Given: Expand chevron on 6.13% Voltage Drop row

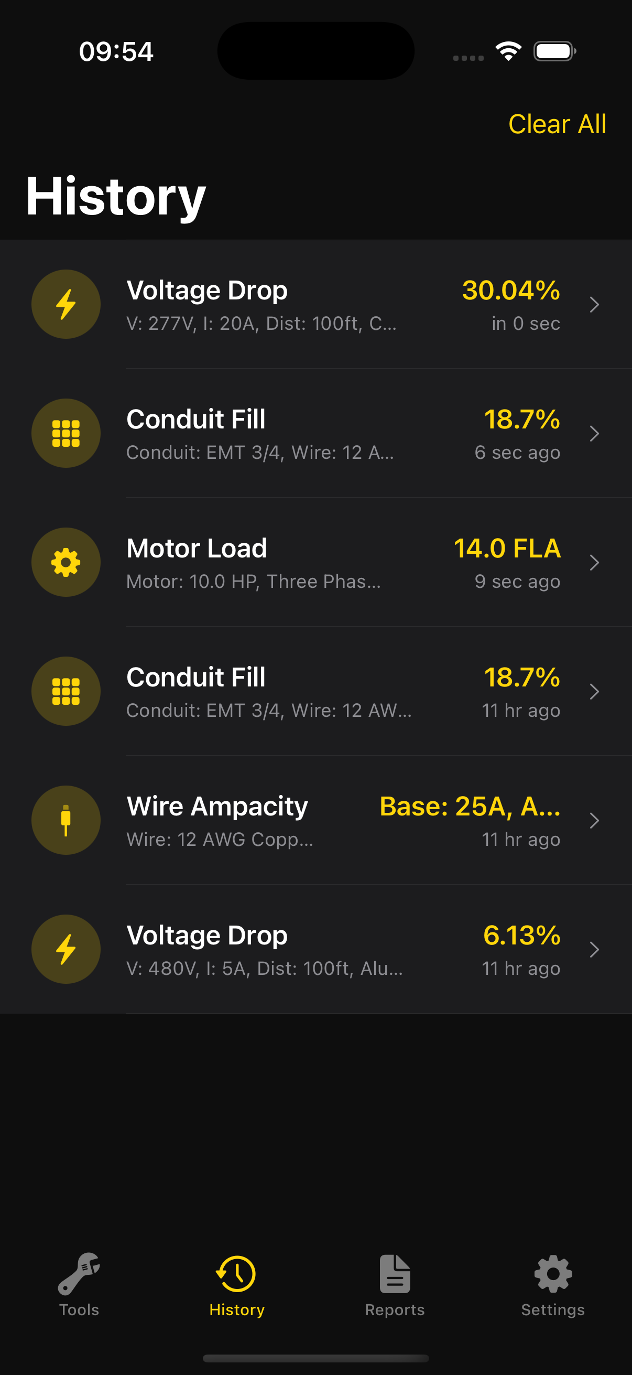Looking at the screenshot, I should (594, 950).
